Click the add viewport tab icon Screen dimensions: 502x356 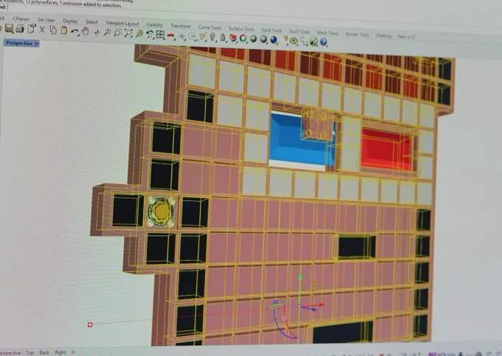tap(73, 352)
